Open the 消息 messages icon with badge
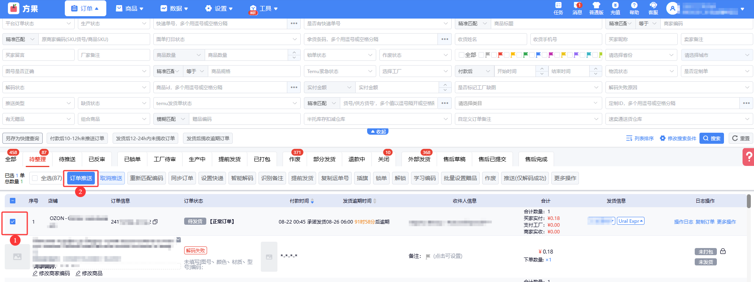 coord(577,6)
